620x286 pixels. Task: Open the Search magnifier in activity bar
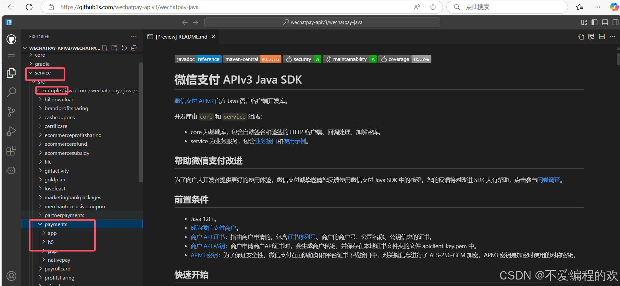click(11, 92)
